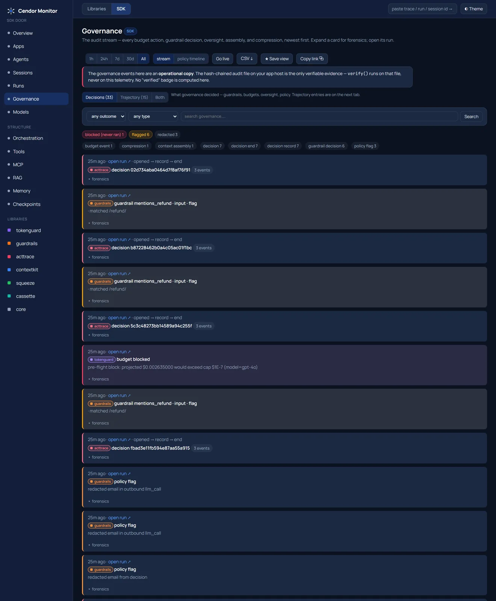Filter by decision end 7 chip
The width and height of the screenshot is (496, 601).
pos(244,146)
